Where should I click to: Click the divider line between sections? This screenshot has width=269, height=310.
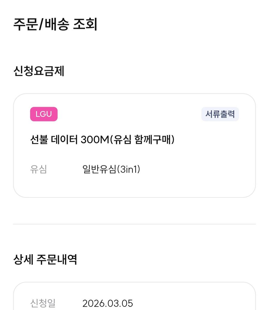click(134, 224)
